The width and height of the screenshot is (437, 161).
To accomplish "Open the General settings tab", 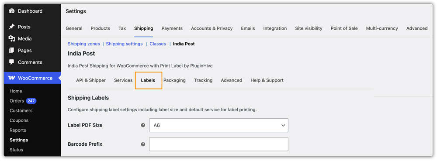I will (x=74, y=28).
